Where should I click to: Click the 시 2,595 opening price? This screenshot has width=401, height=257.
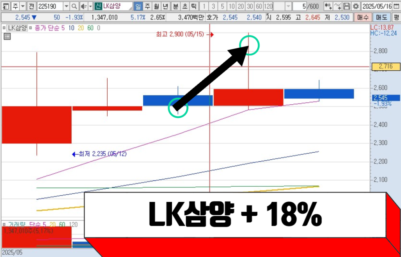pyautogui.click(x=279, y=18)
